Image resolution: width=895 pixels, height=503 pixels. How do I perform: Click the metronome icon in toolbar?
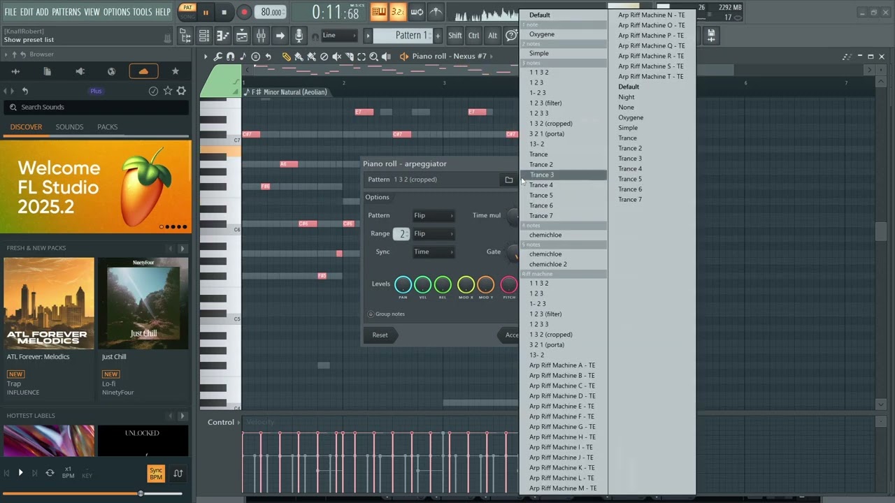(436, 12)
